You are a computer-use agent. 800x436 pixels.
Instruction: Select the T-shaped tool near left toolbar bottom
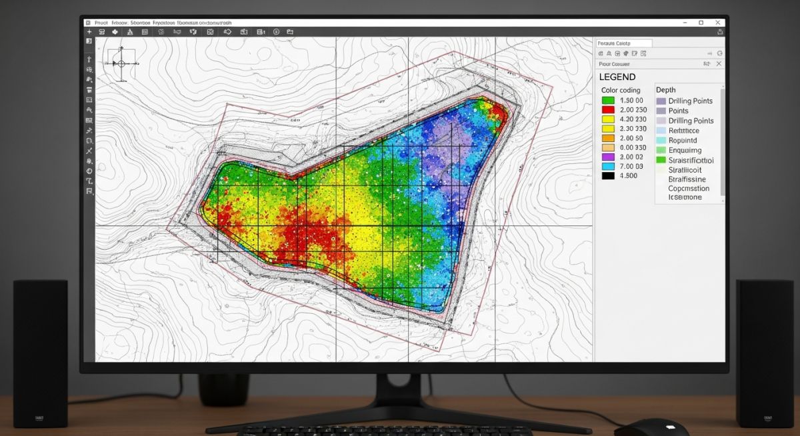click(x=89, y=181)
